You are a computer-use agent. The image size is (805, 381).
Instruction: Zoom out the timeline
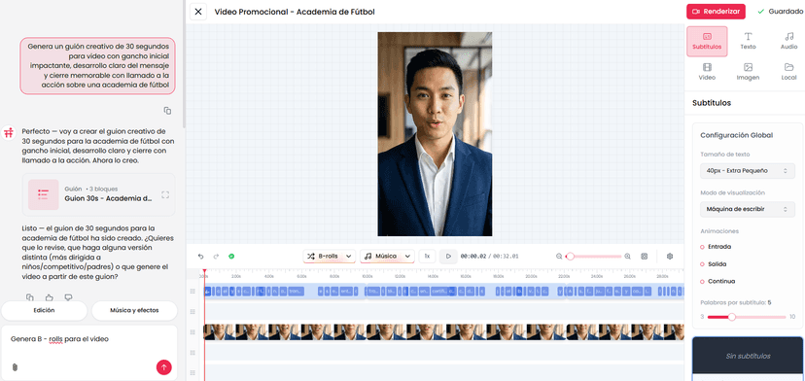559,257
